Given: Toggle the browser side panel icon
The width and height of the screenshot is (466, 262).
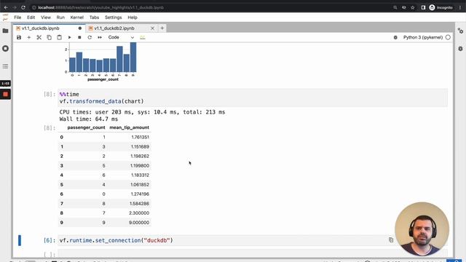Looking at the screenshot, I should click(423, 7).
